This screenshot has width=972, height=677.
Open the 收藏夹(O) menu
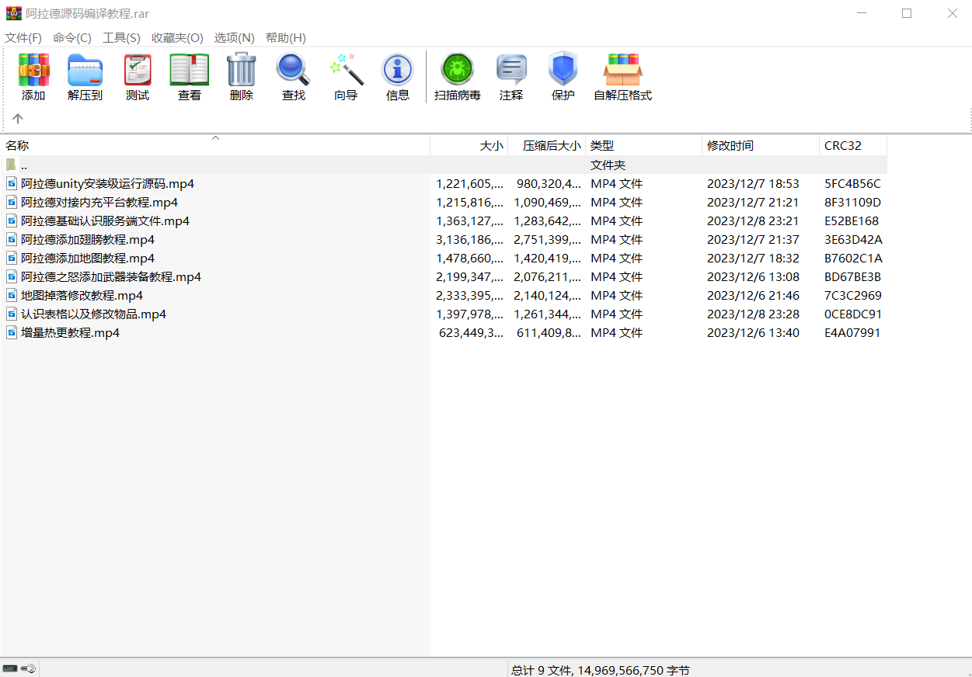177,38
